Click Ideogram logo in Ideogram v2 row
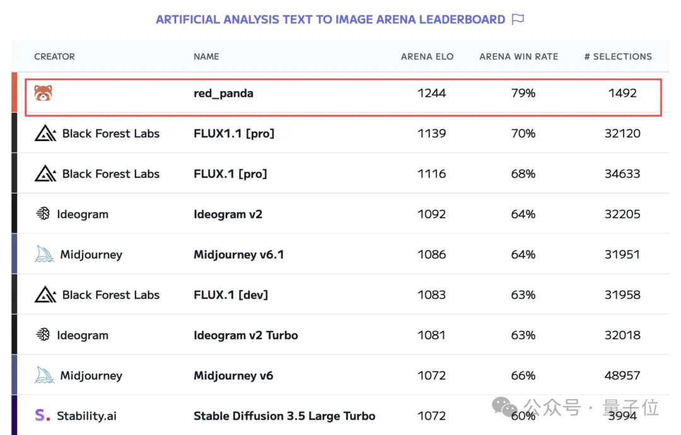 [x=43, y=214]
